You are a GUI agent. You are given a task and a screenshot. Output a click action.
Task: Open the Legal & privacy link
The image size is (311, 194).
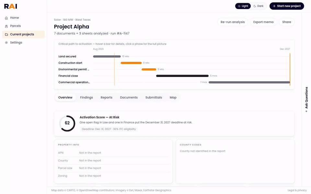click(297, 190)
